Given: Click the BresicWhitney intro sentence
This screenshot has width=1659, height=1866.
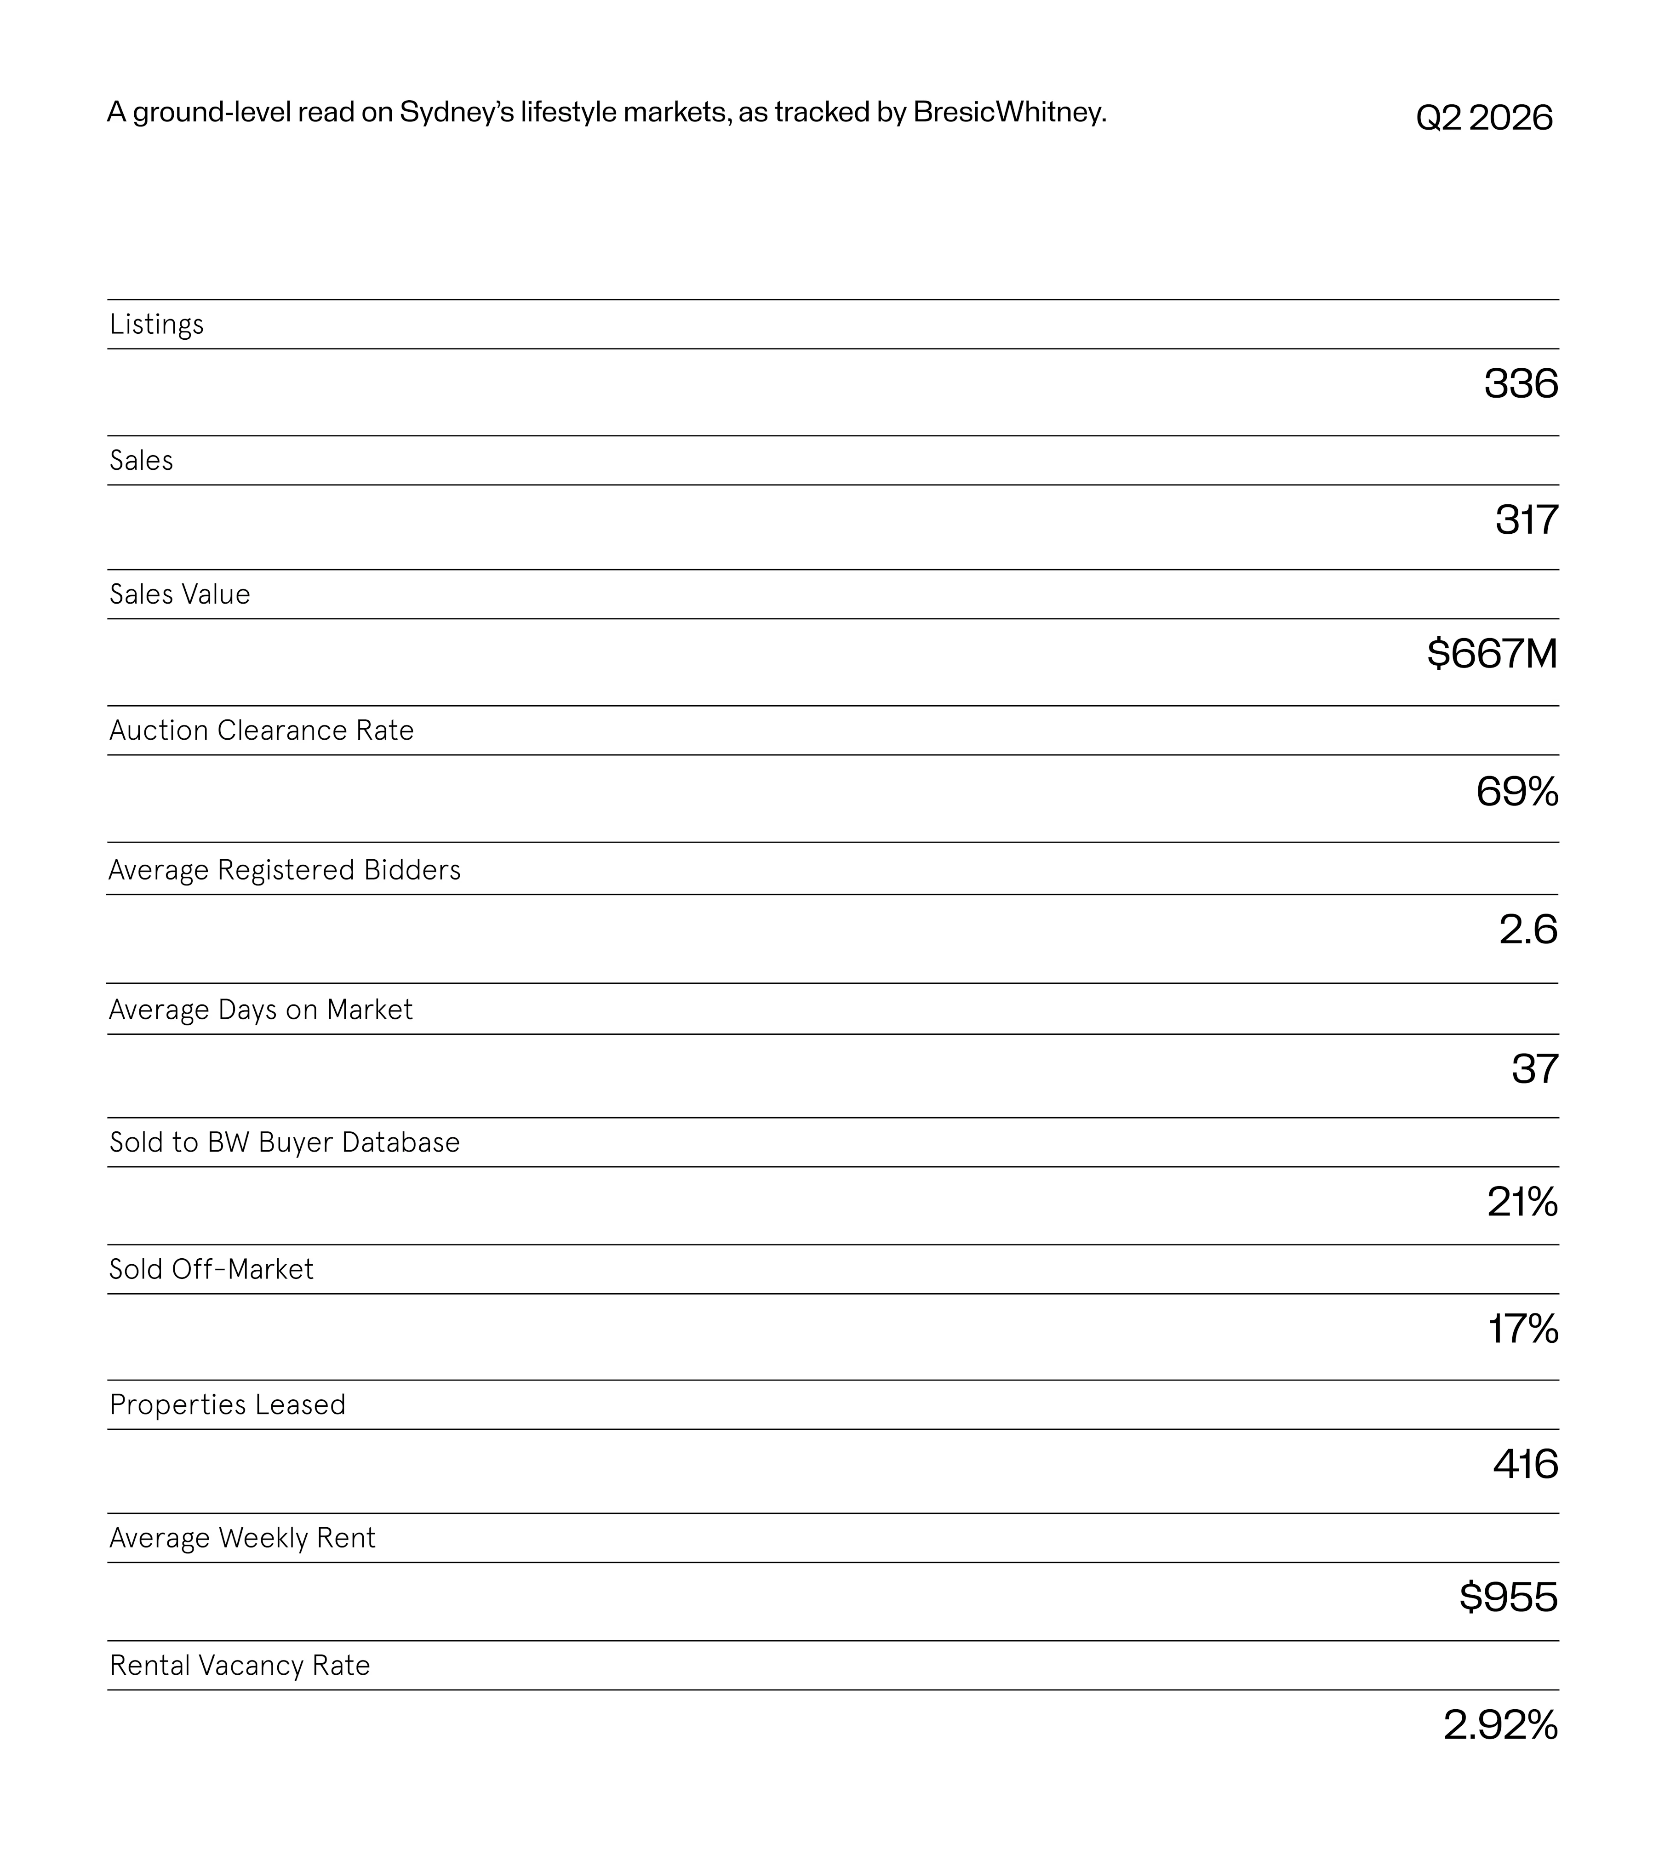Looking at the screenshot, I should pos(606,112).
